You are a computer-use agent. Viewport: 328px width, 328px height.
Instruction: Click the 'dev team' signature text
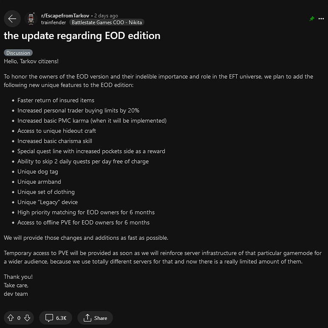coord(16,294)
